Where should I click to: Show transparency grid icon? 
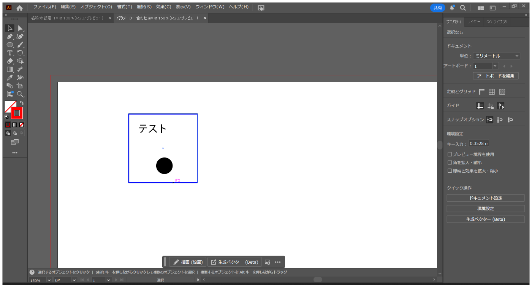coord(502,92)
